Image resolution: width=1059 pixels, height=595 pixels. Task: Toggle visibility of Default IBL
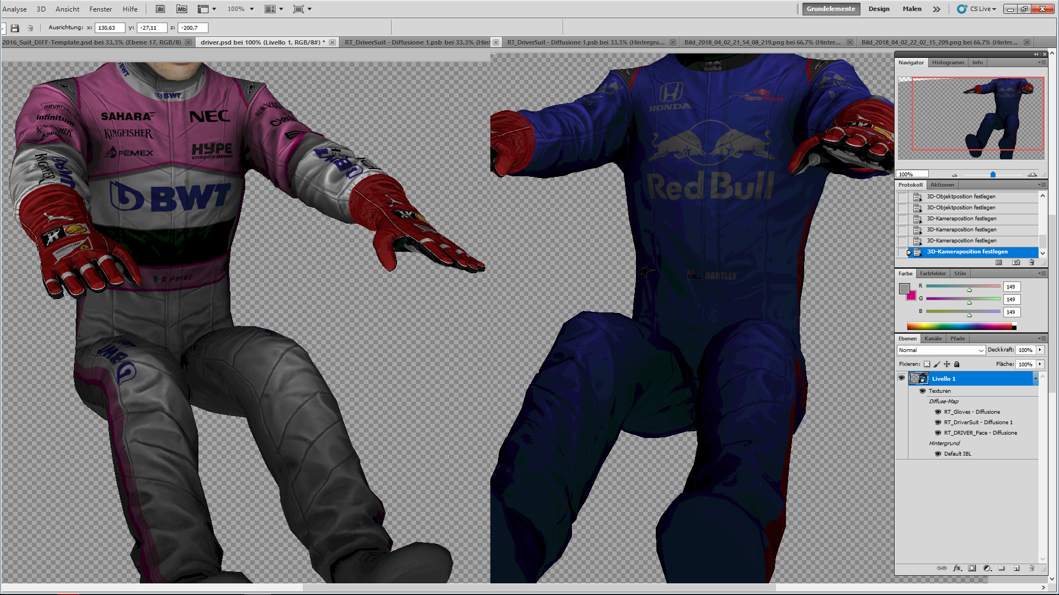tap(938, 454)
